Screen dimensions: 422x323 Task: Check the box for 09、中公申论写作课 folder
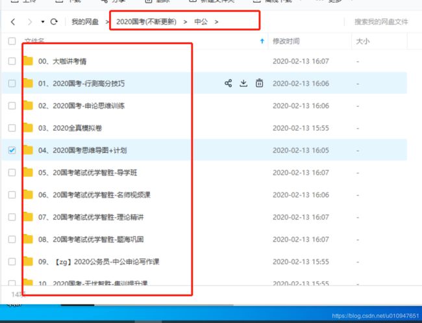pos(12,261)
